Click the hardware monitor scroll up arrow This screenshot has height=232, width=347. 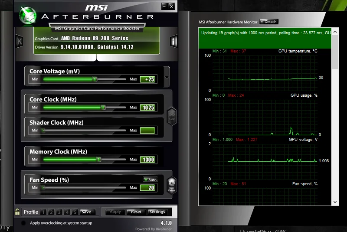click(335, 32)
